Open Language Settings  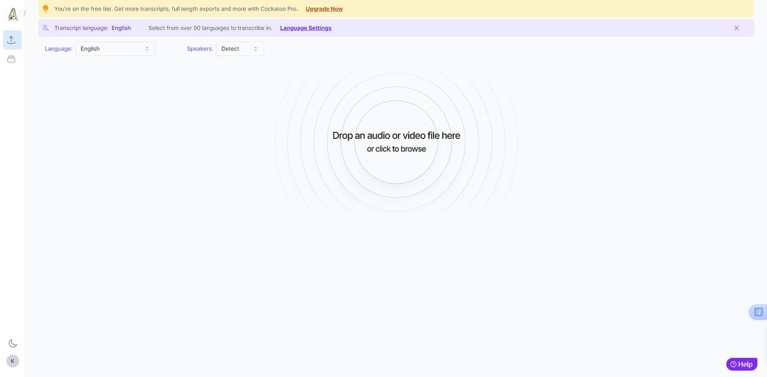[306, 28]
